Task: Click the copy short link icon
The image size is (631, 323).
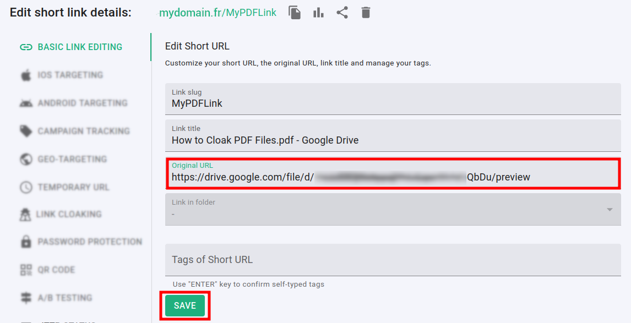Action: tap(295, 13)
